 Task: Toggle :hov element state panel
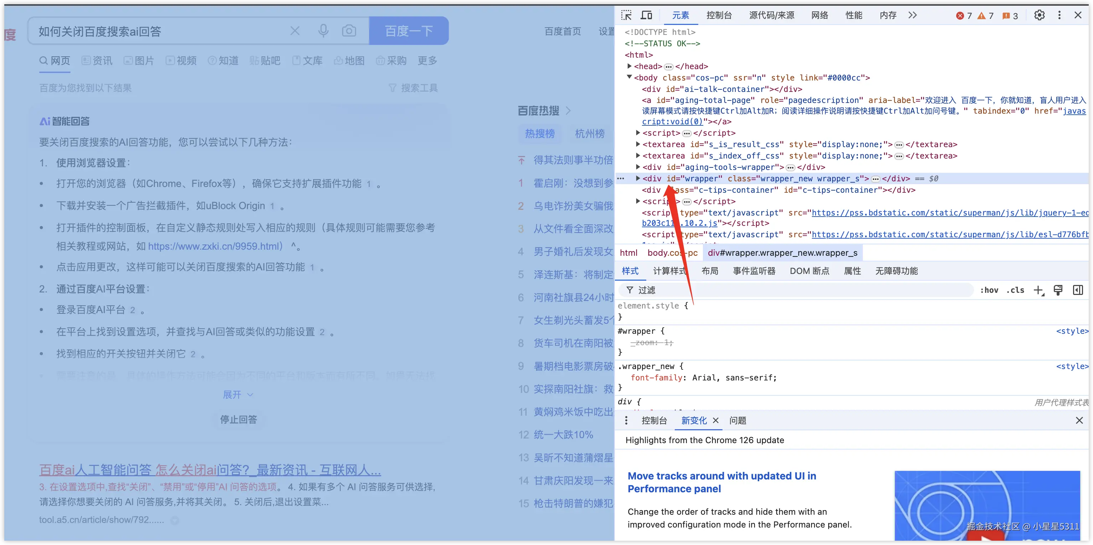pyautogui.click(x=989, y=290)
